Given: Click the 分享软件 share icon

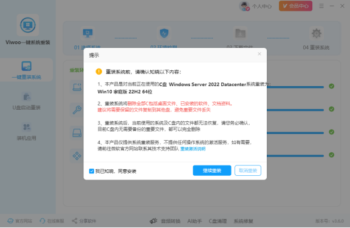Looking at the screenshot, I should coord(74,221).
